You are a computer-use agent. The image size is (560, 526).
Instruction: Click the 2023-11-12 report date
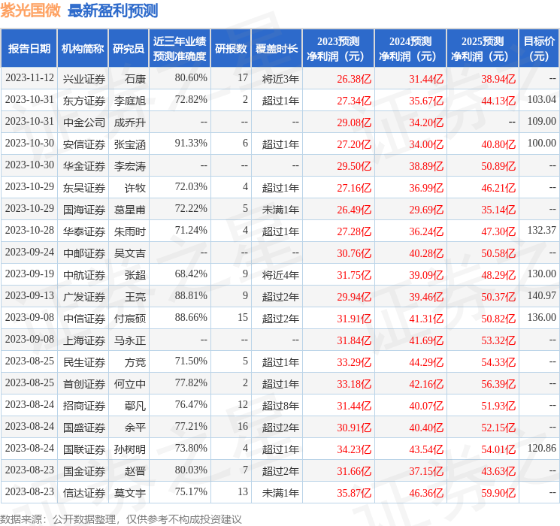click(x=29, y=77)
